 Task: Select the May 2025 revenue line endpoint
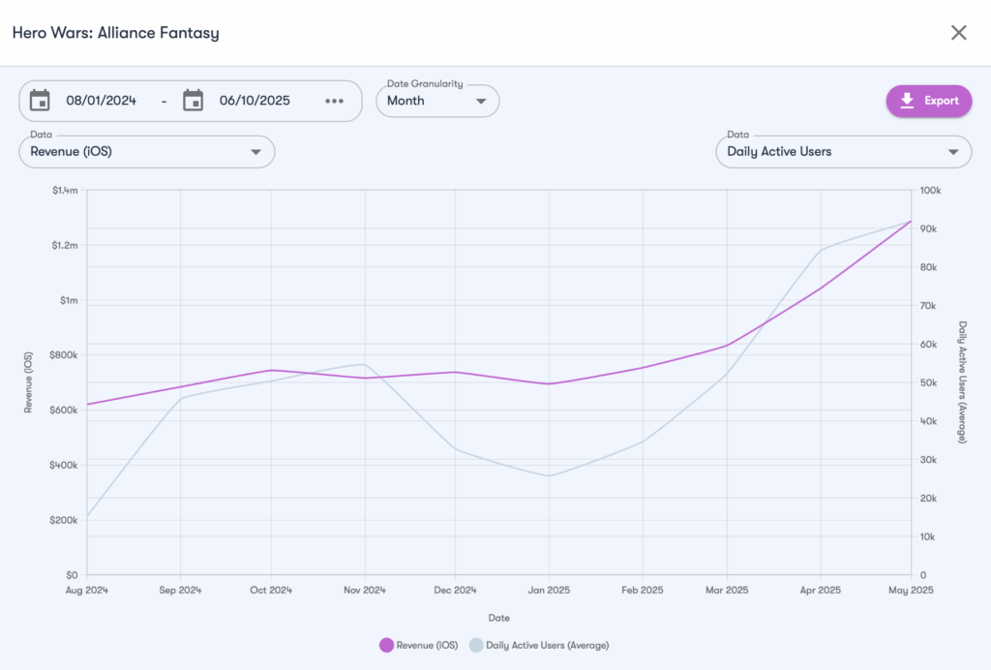pyautogui.click(x=911, y=222)
